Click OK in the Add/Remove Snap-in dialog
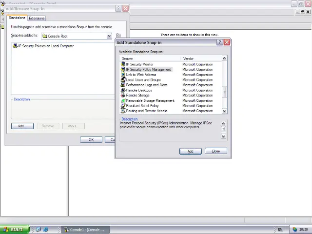Screen dimensions: 312x234 tap(91, 140)
